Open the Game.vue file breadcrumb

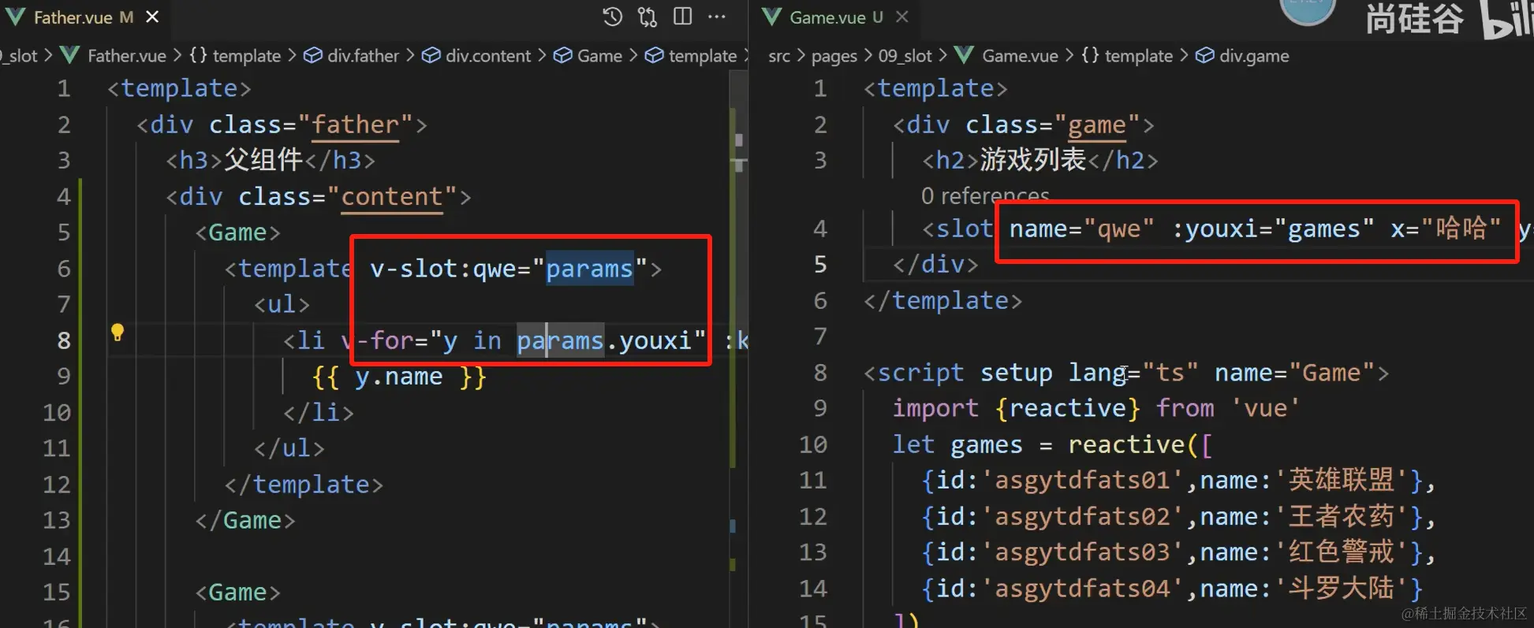click(x=1006, y=56)
